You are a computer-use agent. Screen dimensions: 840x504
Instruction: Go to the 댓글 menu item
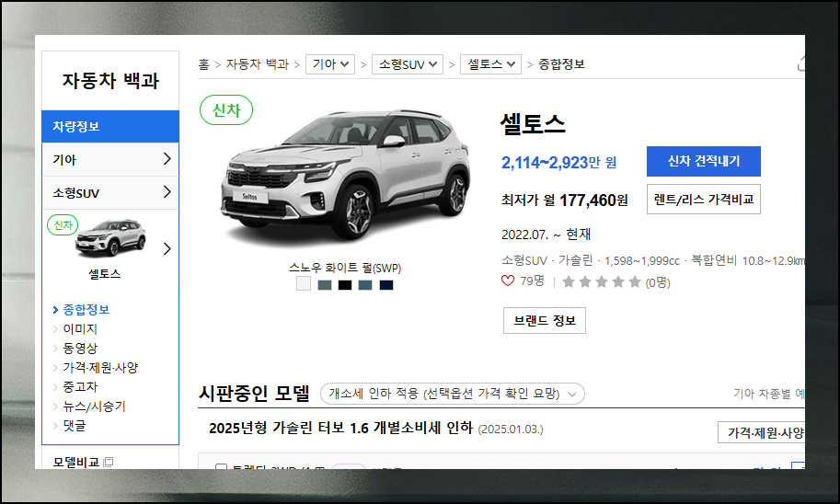[74, 426]
